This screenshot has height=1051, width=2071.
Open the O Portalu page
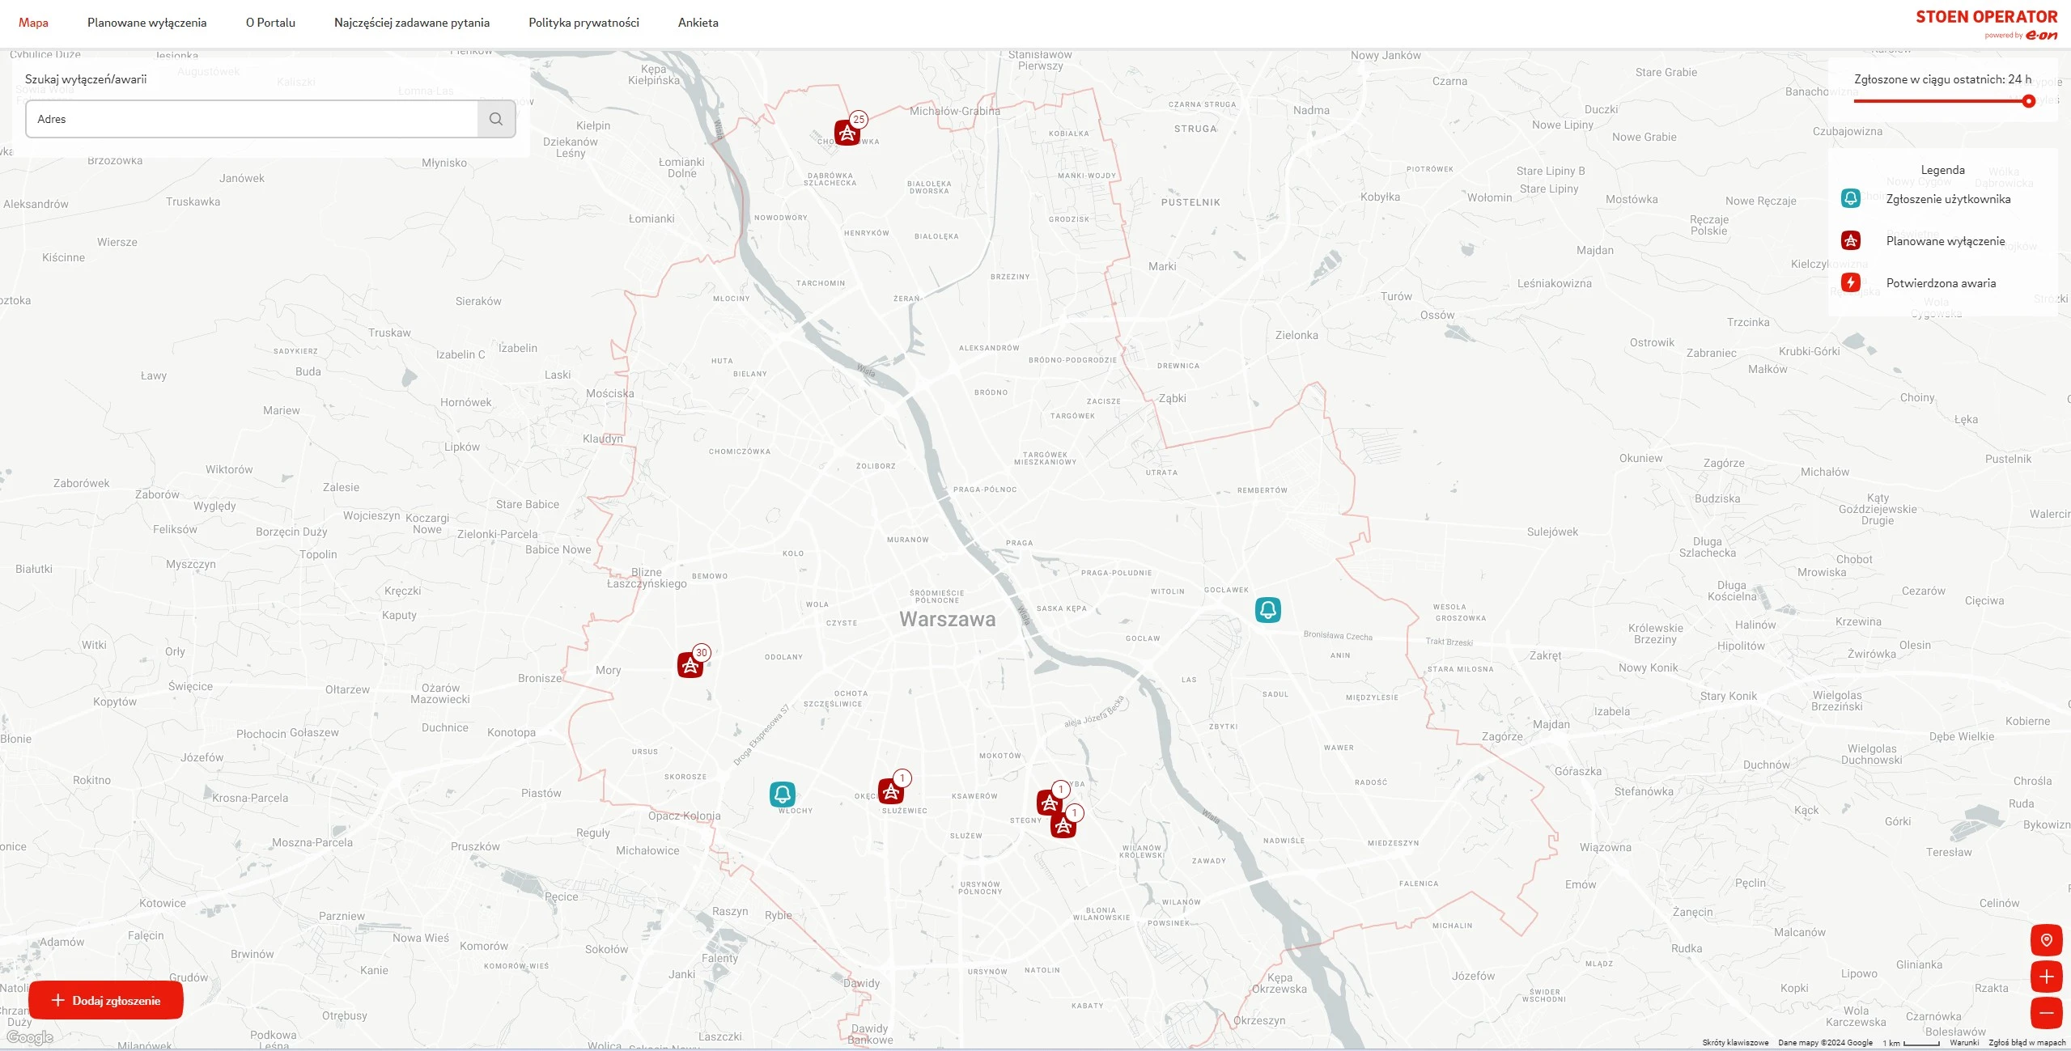(270, 23)
